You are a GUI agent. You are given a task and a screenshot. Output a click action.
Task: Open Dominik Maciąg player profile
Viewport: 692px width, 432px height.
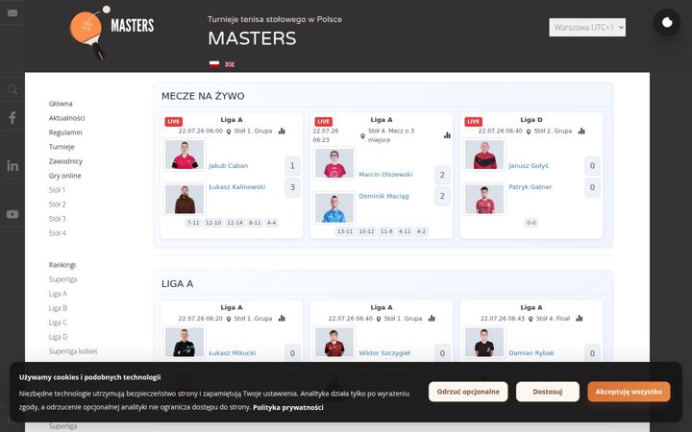click(x=383, y=196)
